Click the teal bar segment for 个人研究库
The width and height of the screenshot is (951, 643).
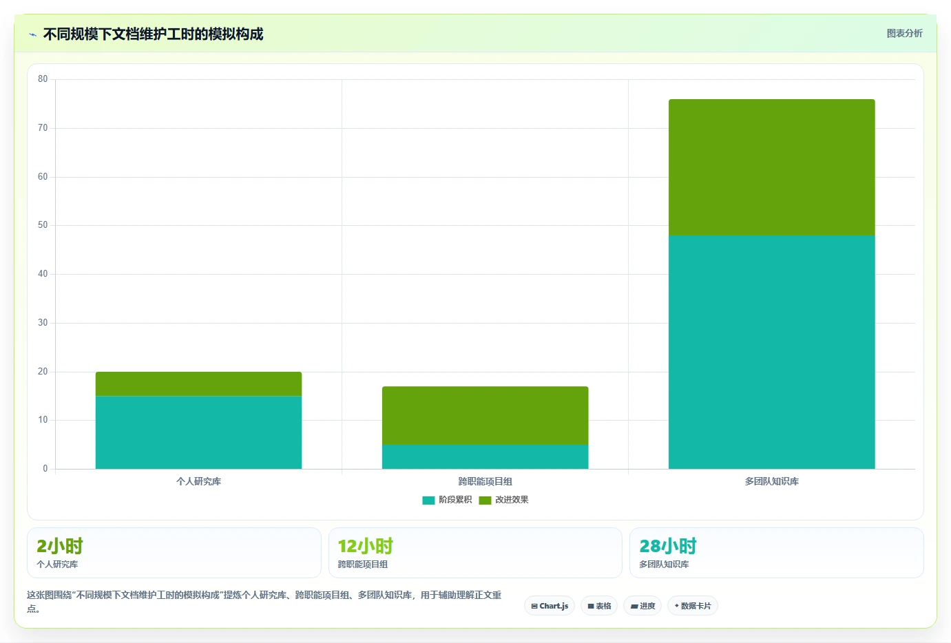point(198,432)
